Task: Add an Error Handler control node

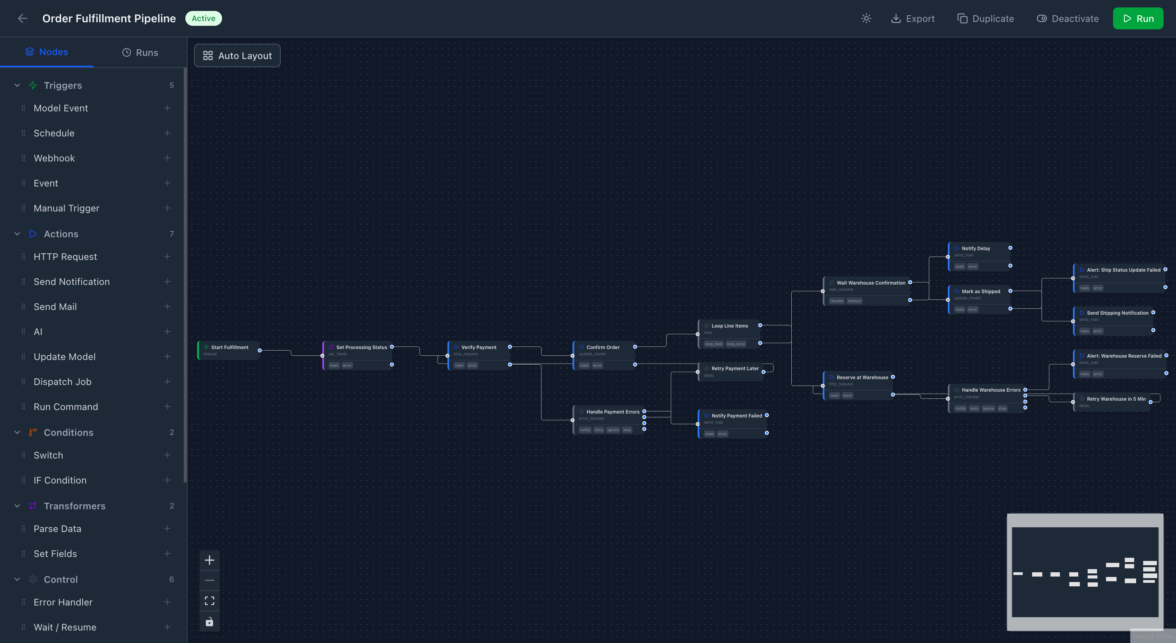Action: click(x=168, y=602)
